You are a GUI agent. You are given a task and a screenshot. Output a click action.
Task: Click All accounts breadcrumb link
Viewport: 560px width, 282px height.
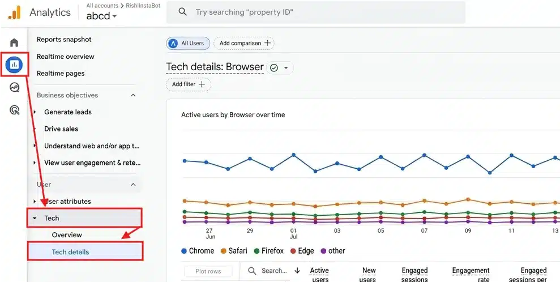click(102, 6)
